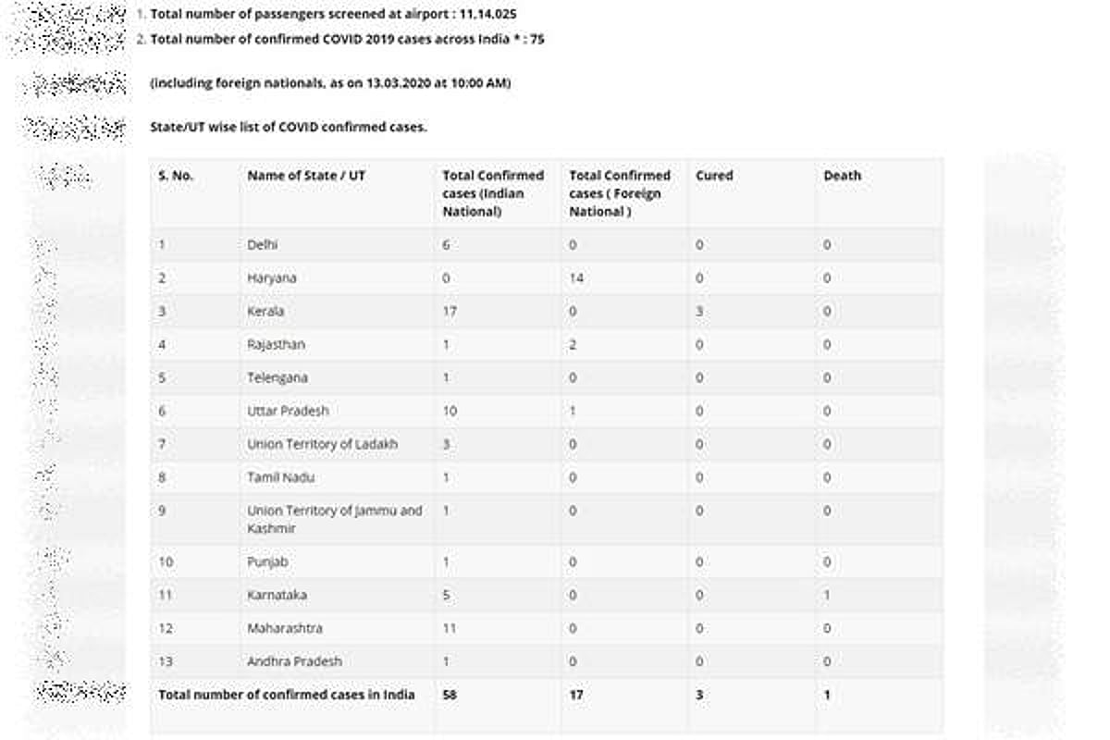Click the Kerala row name
Viewport: 1110px width, 740px height.
click(265, 312)
